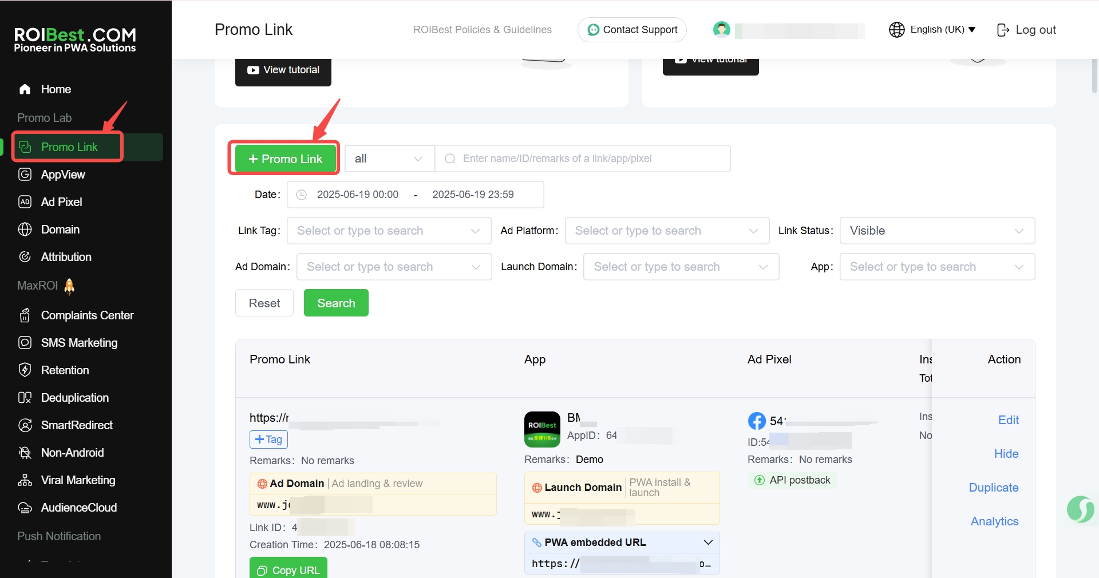
Task: Open the Ad Domain dropdown
Action: [394, 267]
